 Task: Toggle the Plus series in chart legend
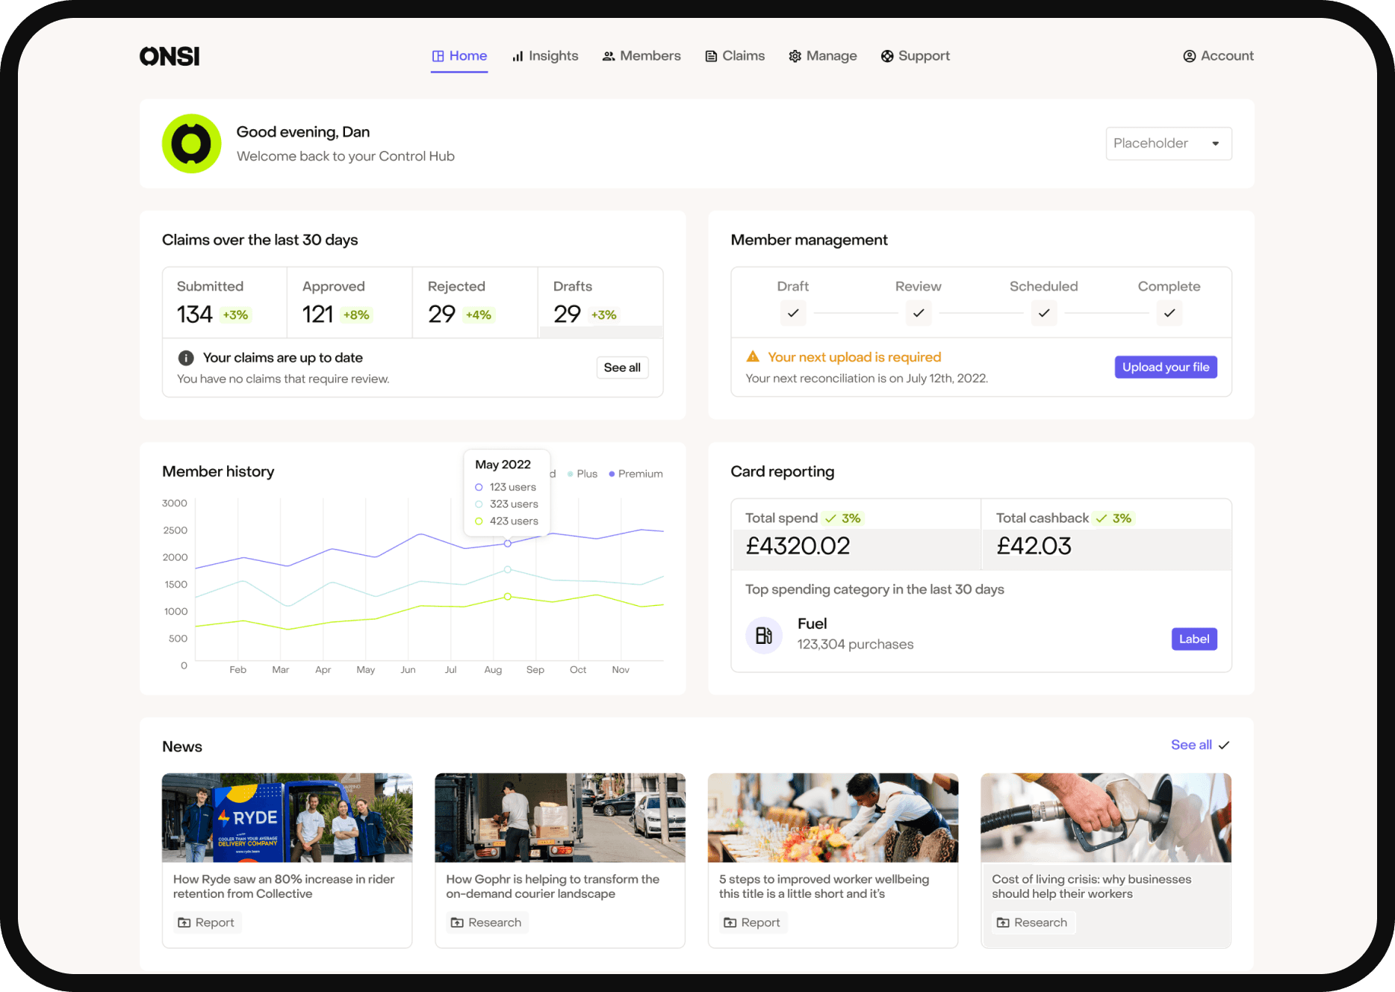582,474
